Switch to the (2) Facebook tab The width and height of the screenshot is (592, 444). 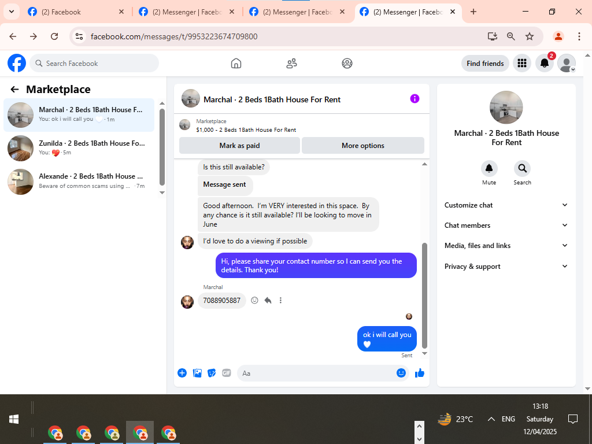click(x=76, y=12)
